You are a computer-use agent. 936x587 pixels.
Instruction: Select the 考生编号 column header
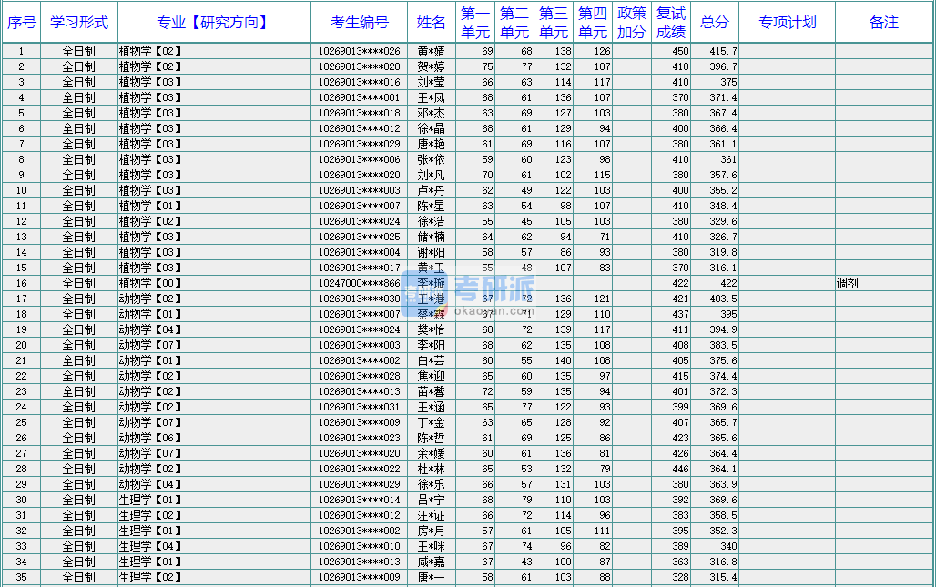pos(359,22)
